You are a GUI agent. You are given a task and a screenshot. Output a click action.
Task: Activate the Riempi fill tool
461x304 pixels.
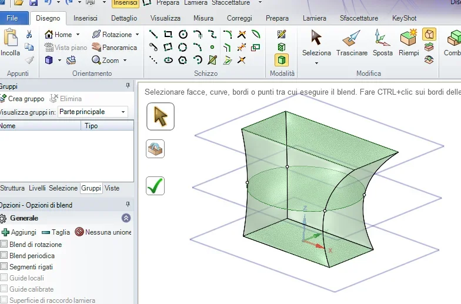click(409, 43)
